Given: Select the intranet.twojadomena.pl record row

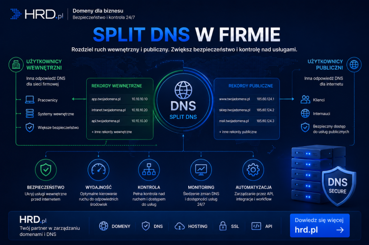Looking at the screenshot, I should coord(119,110).
